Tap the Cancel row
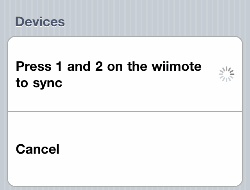The height and width of the screenshot is (190, 250). tap(125, 149)
